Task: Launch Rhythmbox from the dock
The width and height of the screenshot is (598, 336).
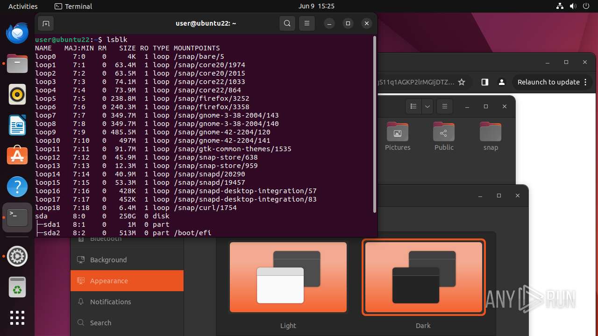Action: 17,94
